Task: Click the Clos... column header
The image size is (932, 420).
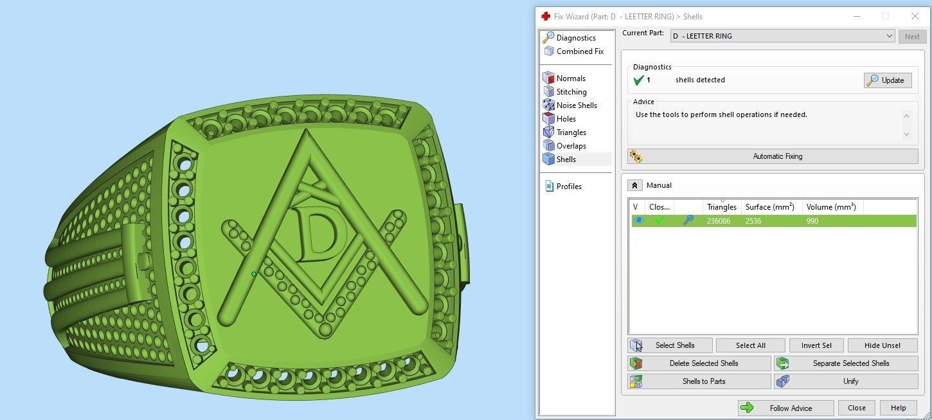Action: (659, 207)
